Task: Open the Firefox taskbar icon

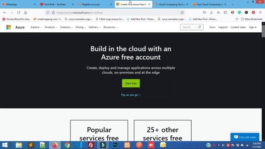Action: (x=55, y=145)
